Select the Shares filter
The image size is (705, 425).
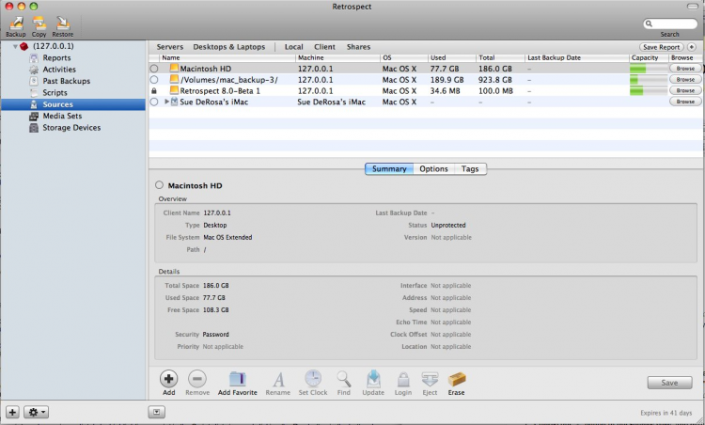coord(358,47)
